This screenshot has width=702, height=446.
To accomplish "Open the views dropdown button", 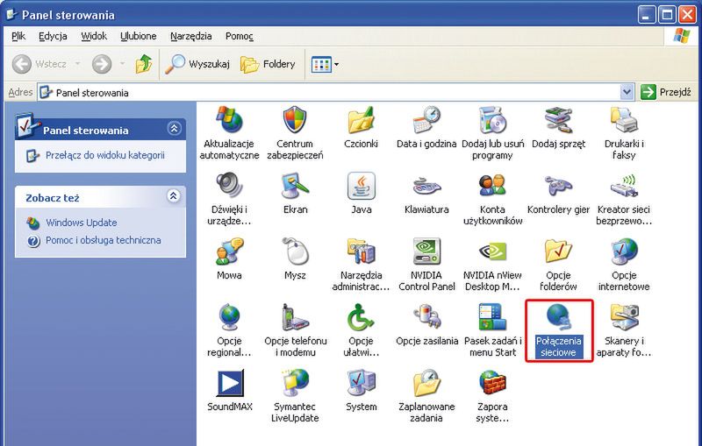I will tap(325, 64).
